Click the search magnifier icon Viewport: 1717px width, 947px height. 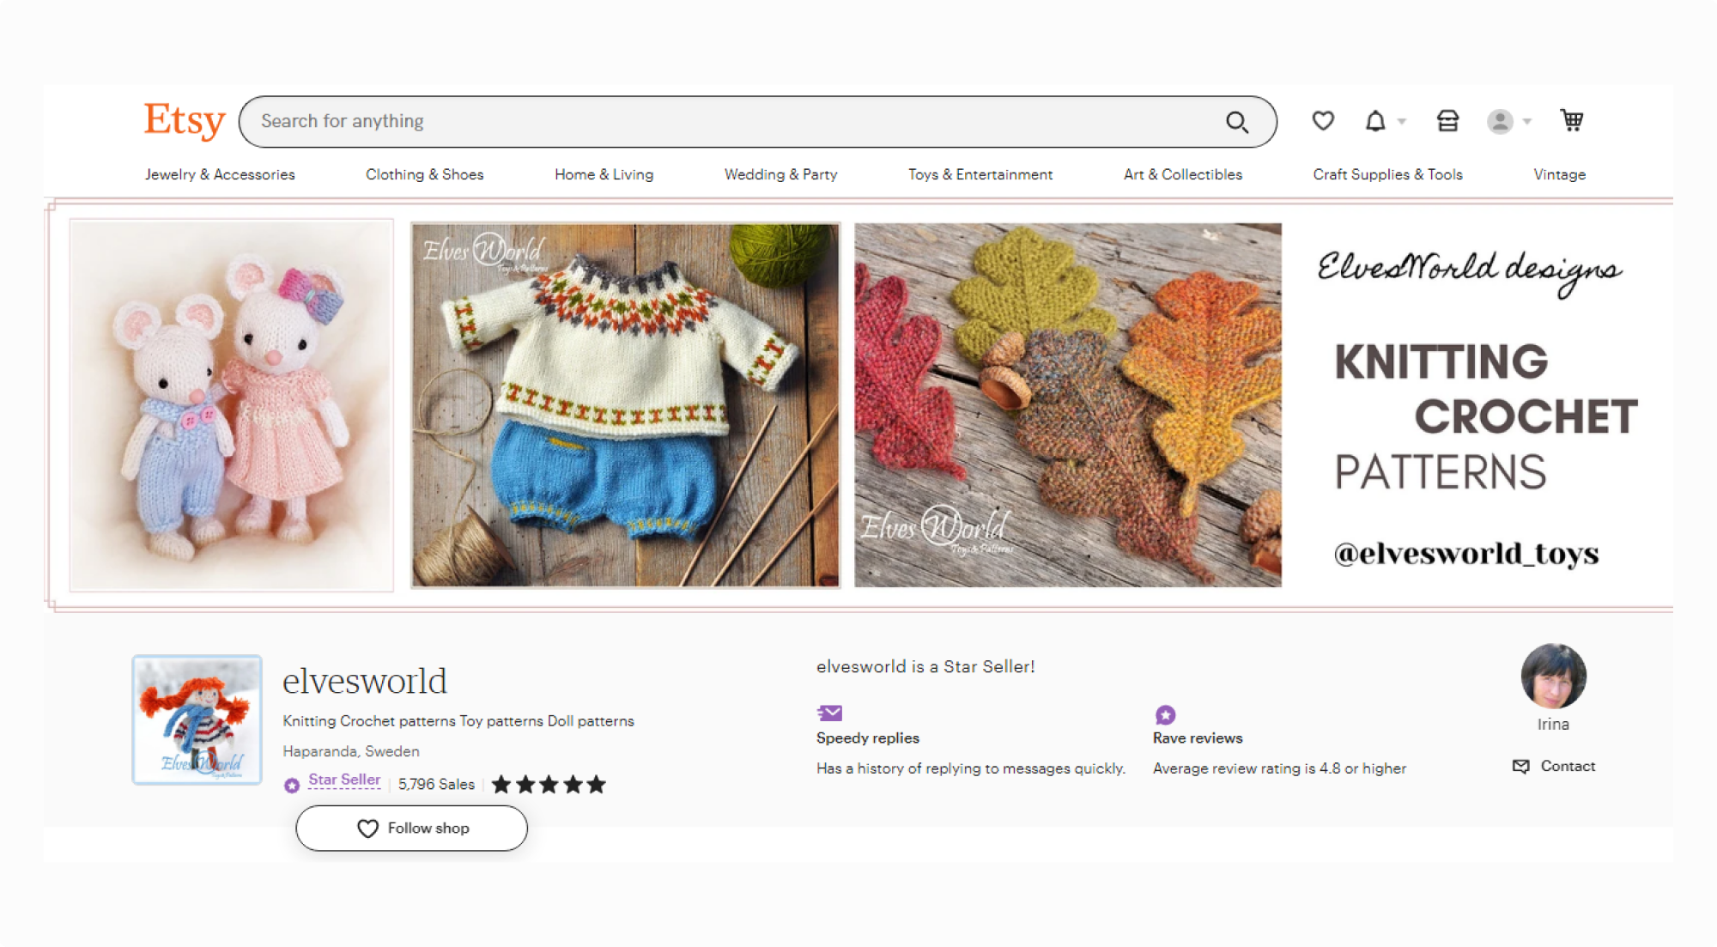point(1237,122)
